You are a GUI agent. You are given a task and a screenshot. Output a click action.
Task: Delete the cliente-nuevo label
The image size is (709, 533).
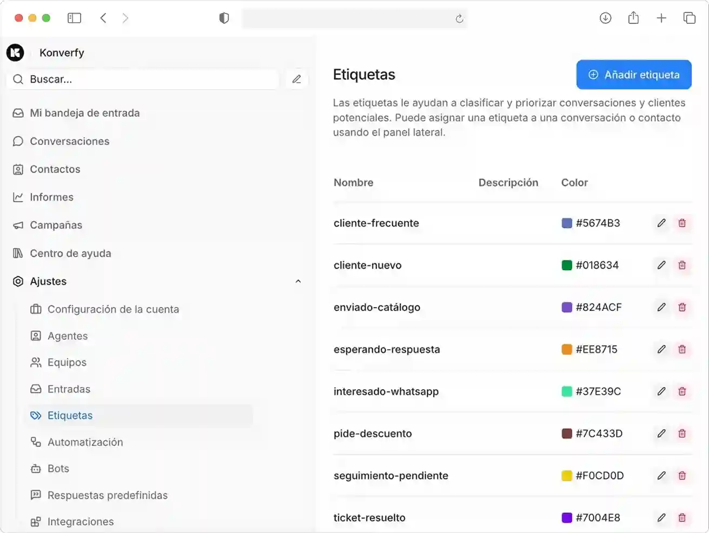pos(682,265)
